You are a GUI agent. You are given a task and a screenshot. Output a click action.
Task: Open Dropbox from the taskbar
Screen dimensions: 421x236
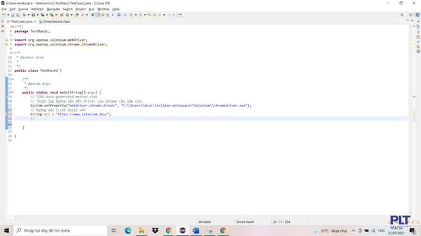click(x=155, y=230)
